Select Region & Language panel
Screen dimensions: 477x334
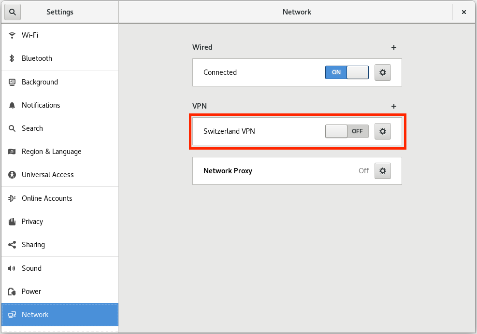click(x=60, y=152)
